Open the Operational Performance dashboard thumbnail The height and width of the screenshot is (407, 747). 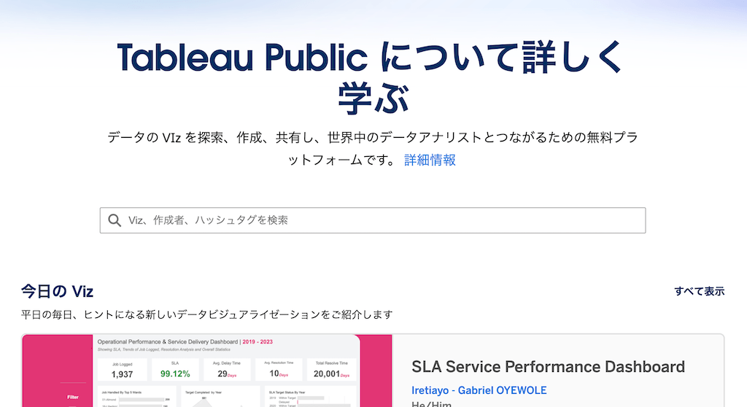(206, 371)
